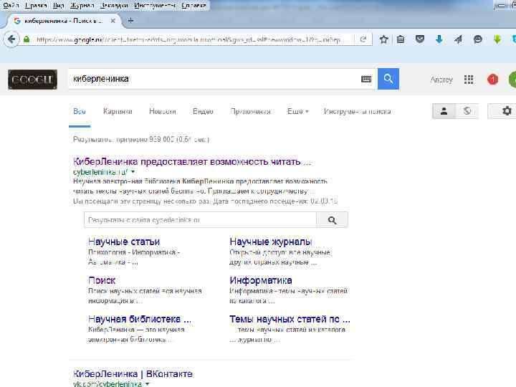Click magnifier in cyberleninka site search box
The width and height of the screenshot is (516, 387).
point(332,220)
